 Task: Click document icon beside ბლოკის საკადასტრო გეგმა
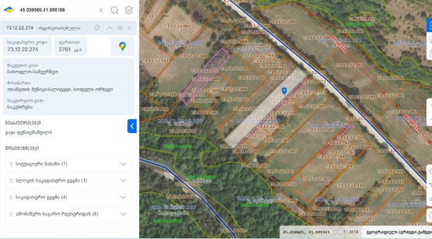tap(11, 180)
